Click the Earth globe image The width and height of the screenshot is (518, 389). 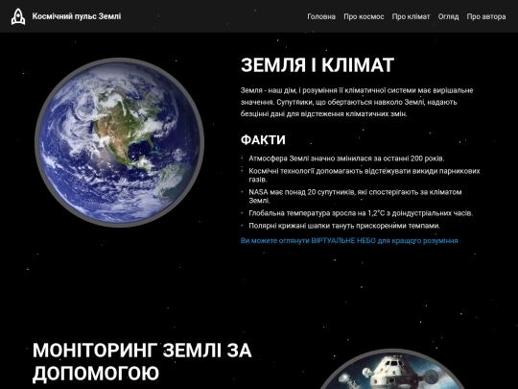coord(119,142)
